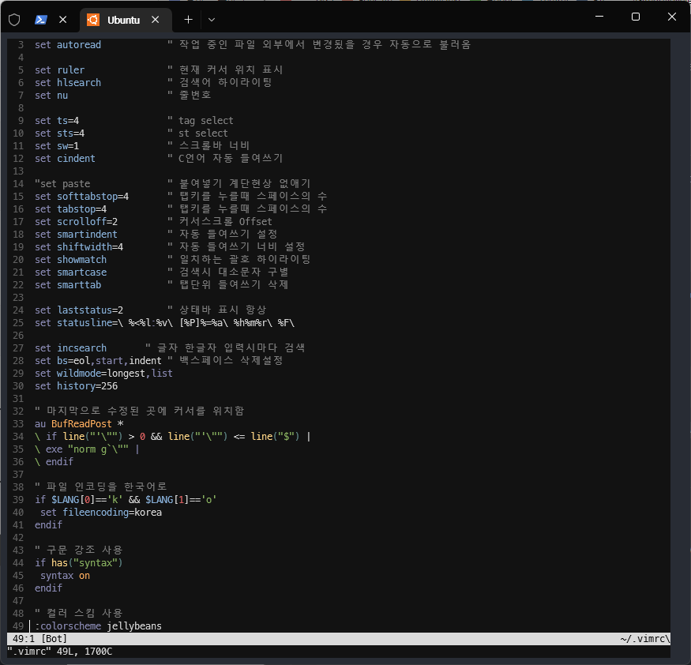
Task: Click the '~/.vimrc\' path in status bar
Action: pos(644,639)
